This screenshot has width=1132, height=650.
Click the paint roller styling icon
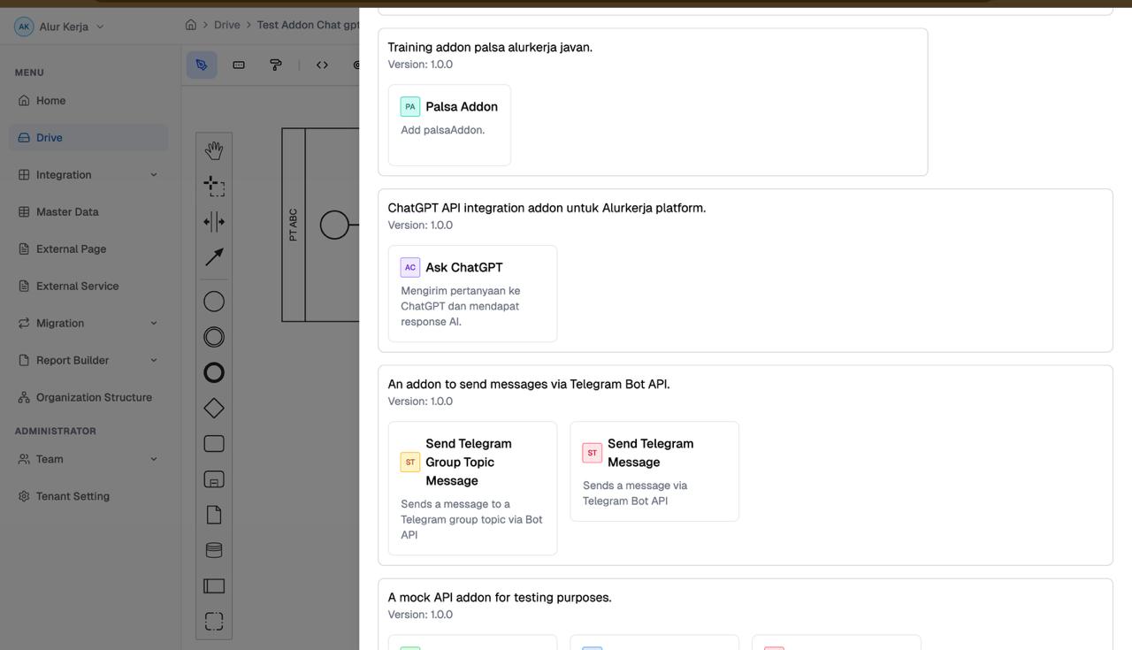tap(275, 64)
